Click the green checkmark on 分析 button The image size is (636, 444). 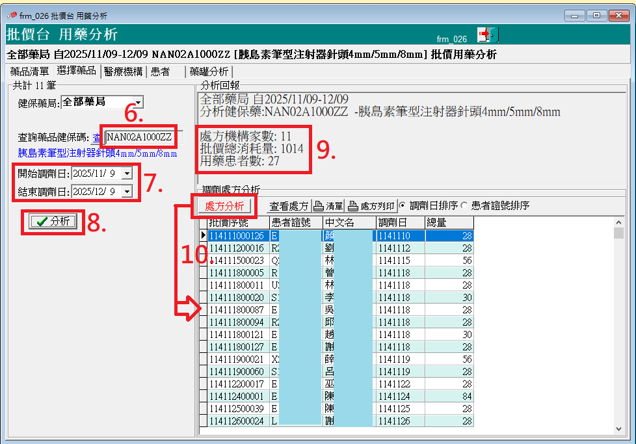point(42,222)
